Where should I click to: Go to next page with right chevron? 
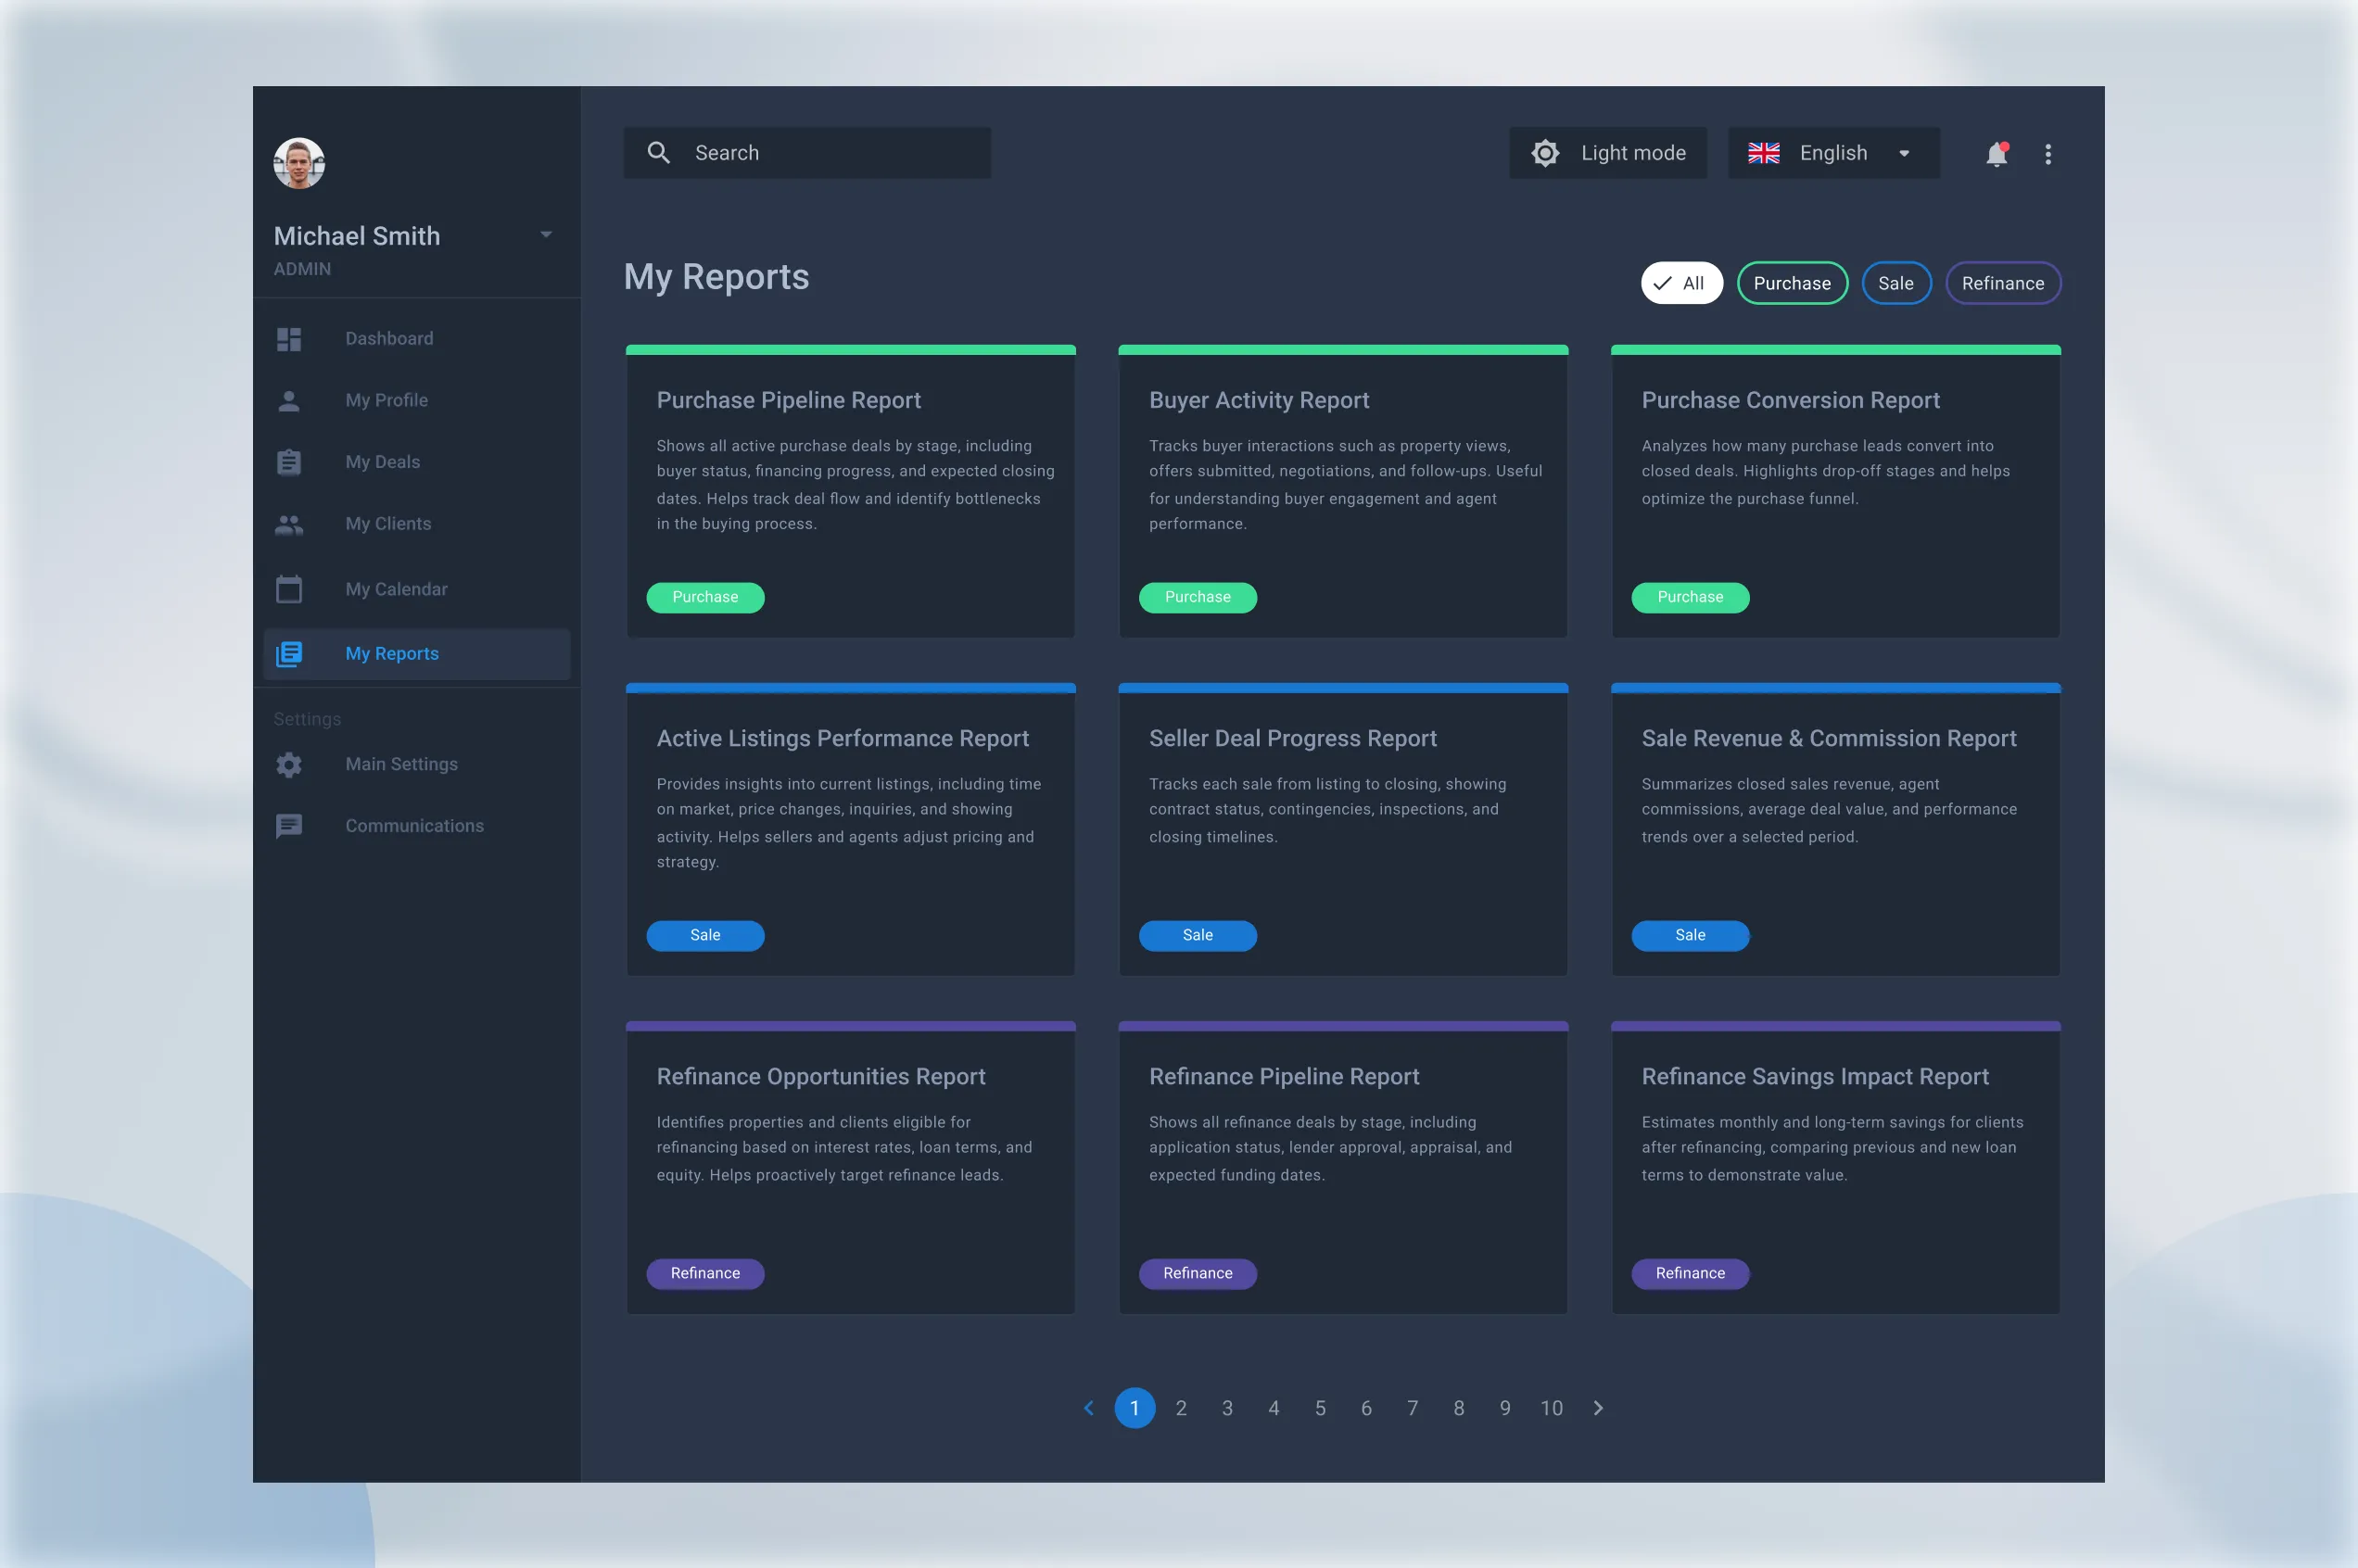[1598, 1408]
